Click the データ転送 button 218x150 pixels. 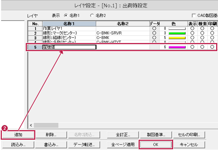coord(84,145)
